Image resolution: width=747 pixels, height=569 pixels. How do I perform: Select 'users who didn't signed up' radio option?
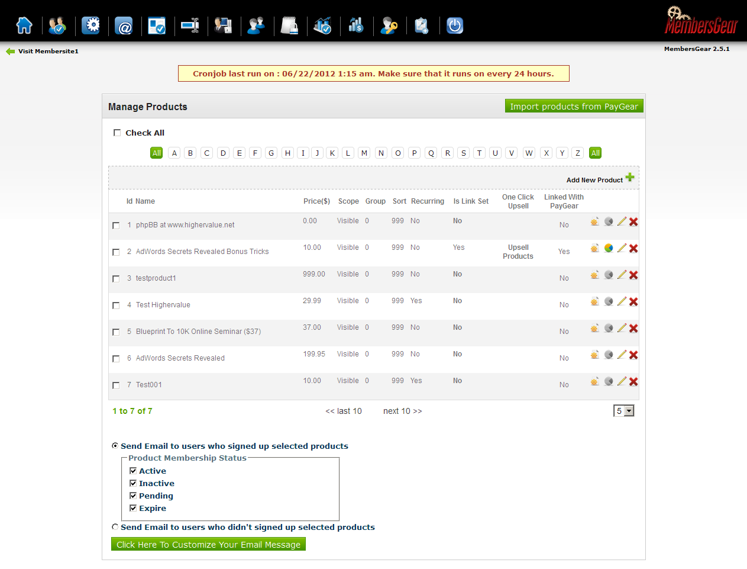(x=115, y=527)
